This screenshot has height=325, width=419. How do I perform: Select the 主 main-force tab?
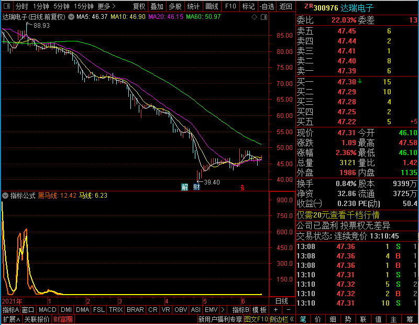(x=394, y=319)
